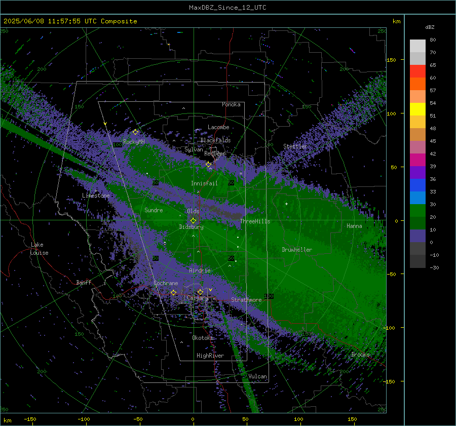Click the Limestone label
This screenshot has height=426, width=456.
pyautogui.click(x=96, y=196)
